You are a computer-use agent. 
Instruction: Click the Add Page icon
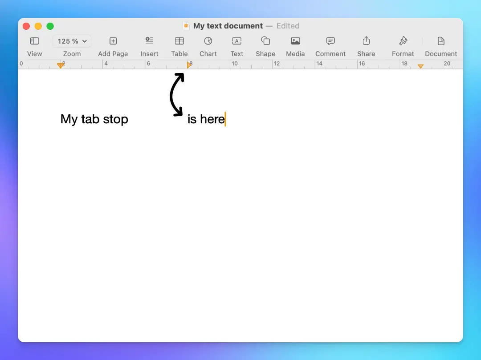click(x=113, y=44)
